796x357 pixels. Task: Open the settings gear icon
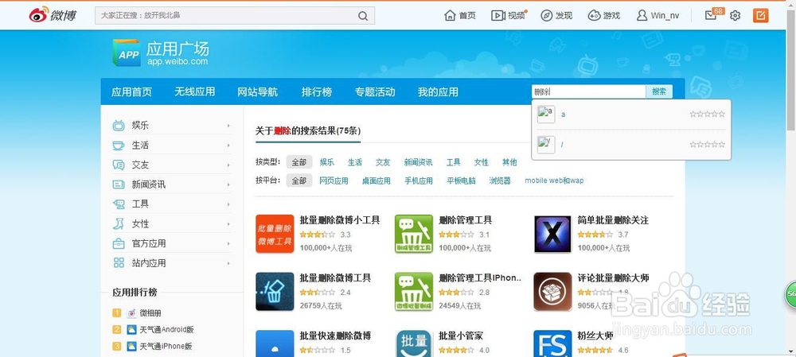point(735,16)
